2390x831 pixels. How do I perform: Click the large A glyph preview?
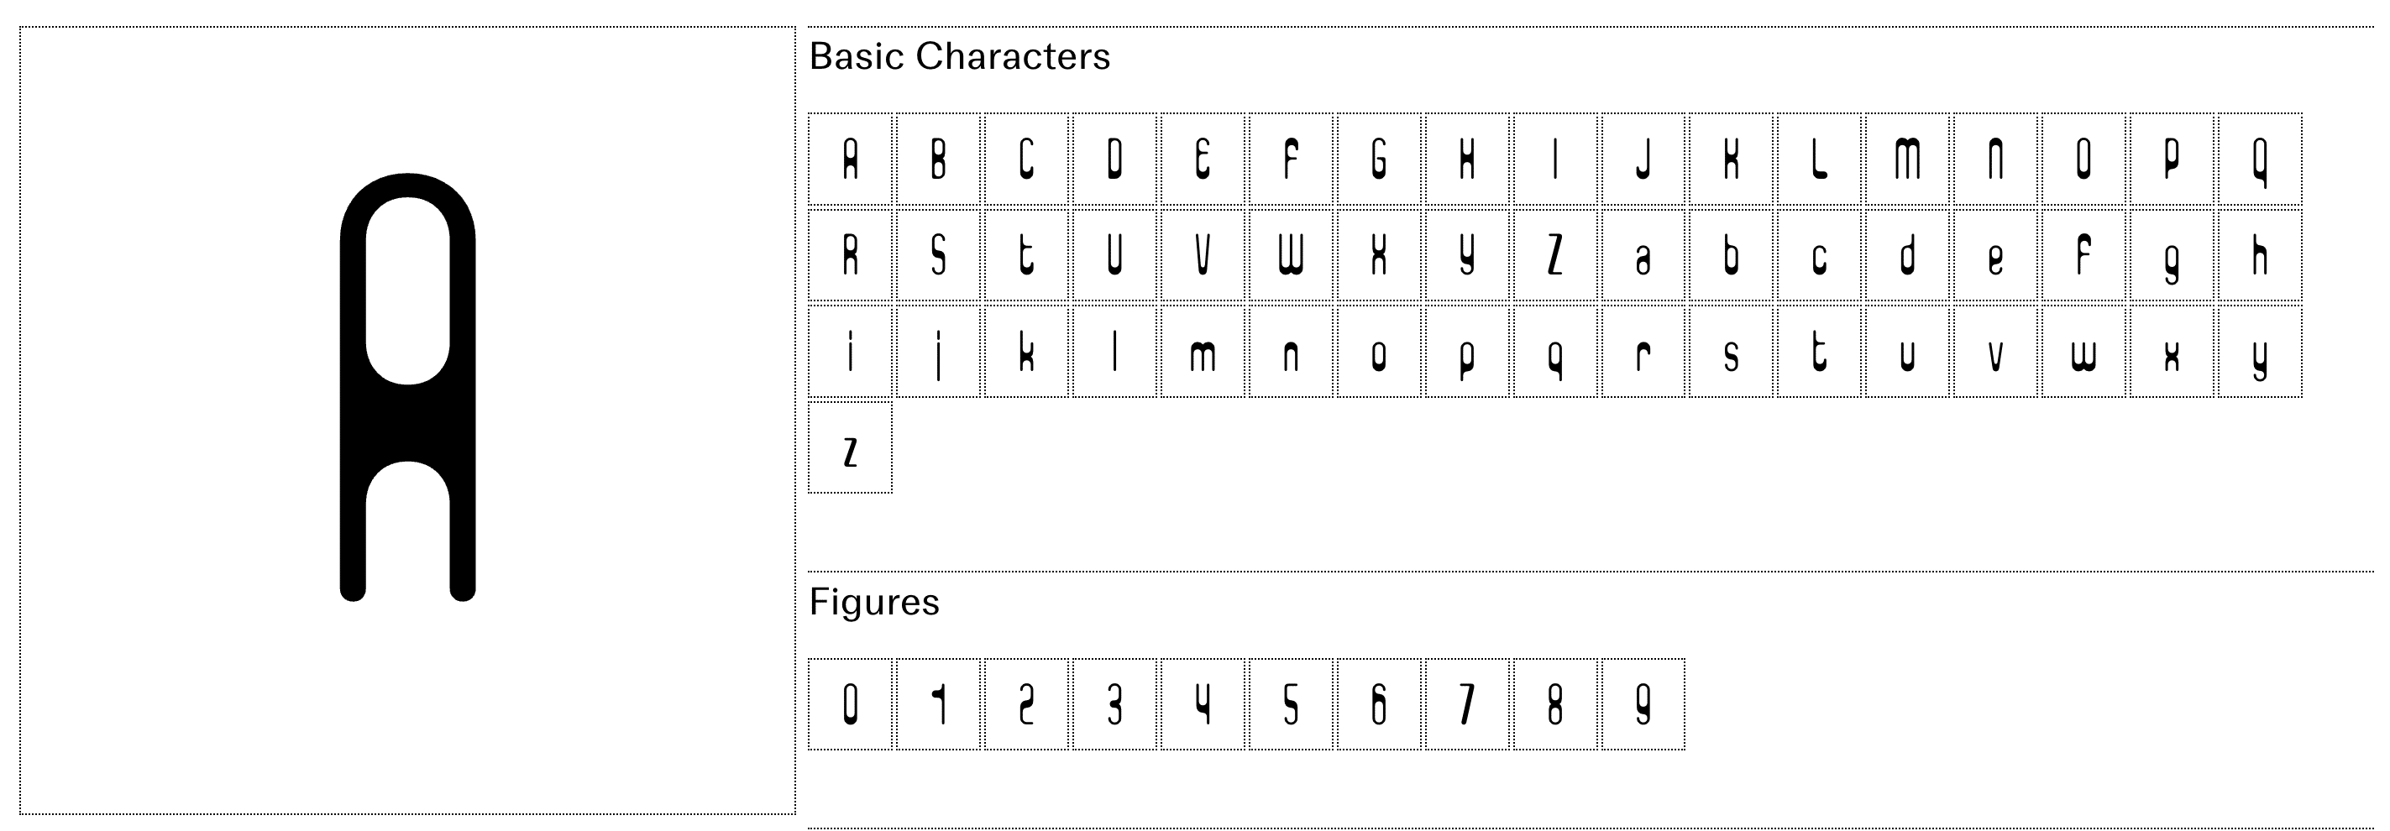point(408,387)
